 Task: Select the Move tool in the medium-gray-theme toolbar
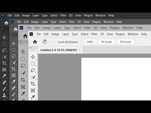23,52
